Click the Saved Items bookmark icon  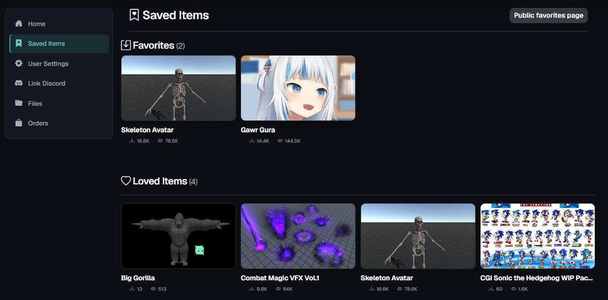click(19, 43)
